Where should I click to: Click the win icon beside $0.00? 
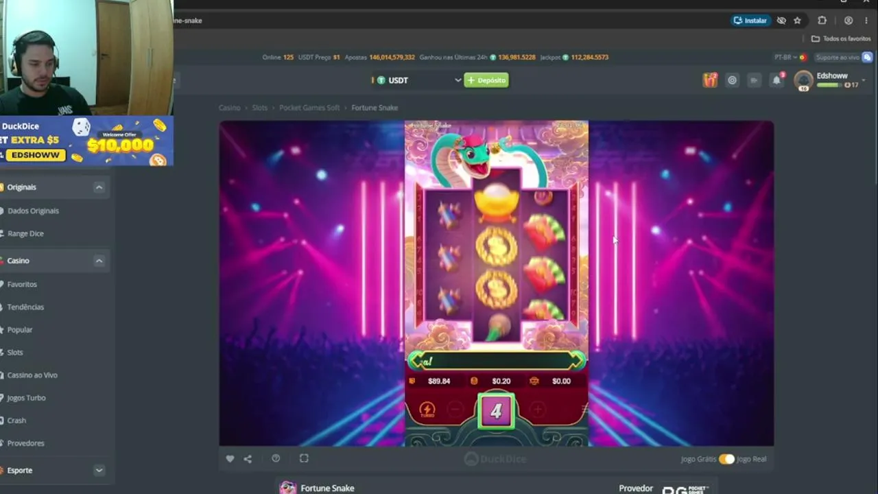point(534,381)
